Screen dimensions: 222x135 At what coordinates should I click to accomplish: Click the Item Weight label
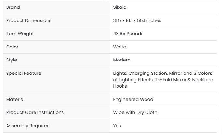pyautogui.click(x=20, y=34)
